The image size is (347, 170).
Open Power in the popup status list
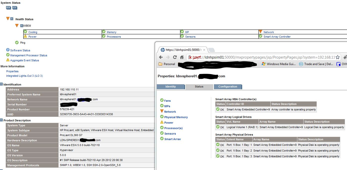(x=169, y=123)
